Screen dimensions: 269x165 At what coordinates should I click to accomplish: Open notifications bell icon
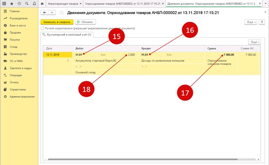click(34, 4)
